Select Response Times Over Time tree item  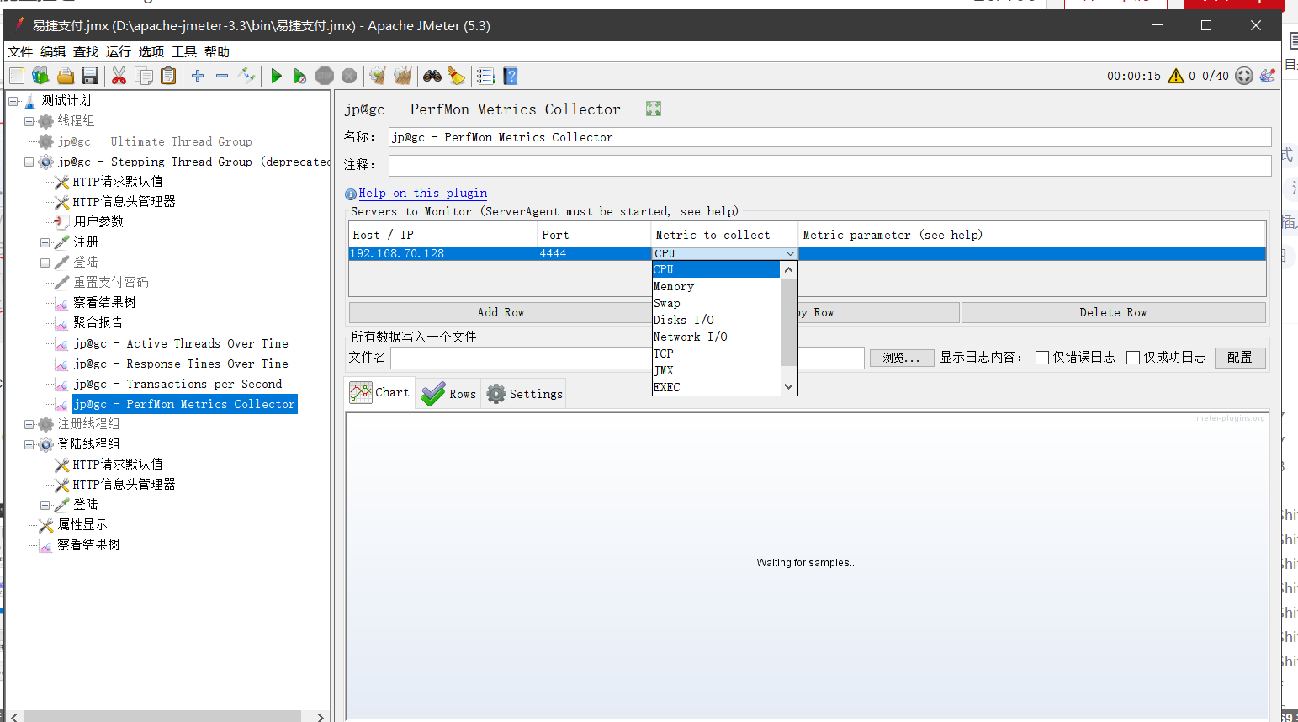pos(181,364)
